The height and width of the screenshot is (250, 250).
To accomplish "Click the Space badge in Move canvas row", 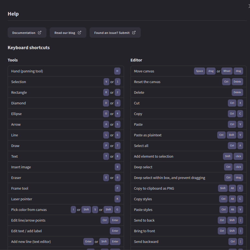I will 199,71.
